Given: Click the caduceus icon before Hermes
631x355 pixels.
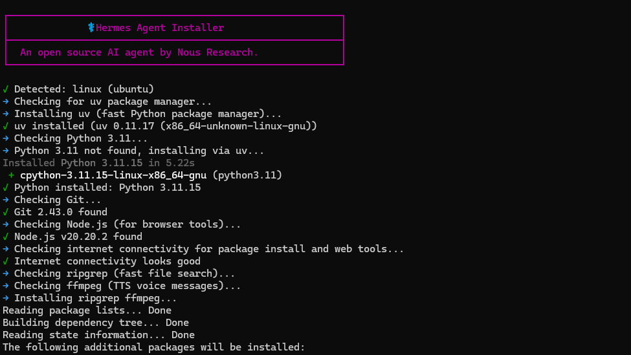Looking at the screenshot, I should 91,27.
